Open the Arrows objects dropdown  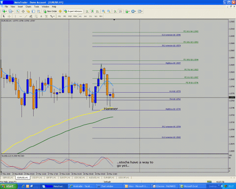(52, 16)
